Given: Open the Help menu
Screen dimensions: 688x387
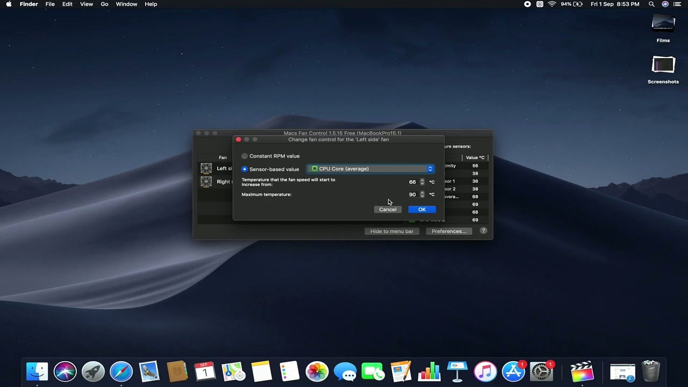Looking at the screenshot, I should (x=149, y=4).
